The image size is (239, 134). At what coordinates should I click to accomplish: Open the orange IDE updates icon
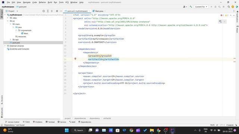pyautogui.click(x=233, y=7)
